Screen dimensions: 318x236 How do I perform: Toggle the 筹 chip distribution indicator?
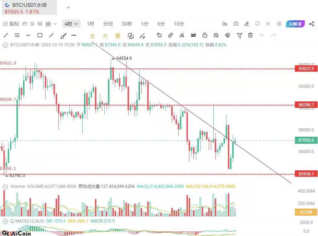pyautogui.click(x=118, y=36)
